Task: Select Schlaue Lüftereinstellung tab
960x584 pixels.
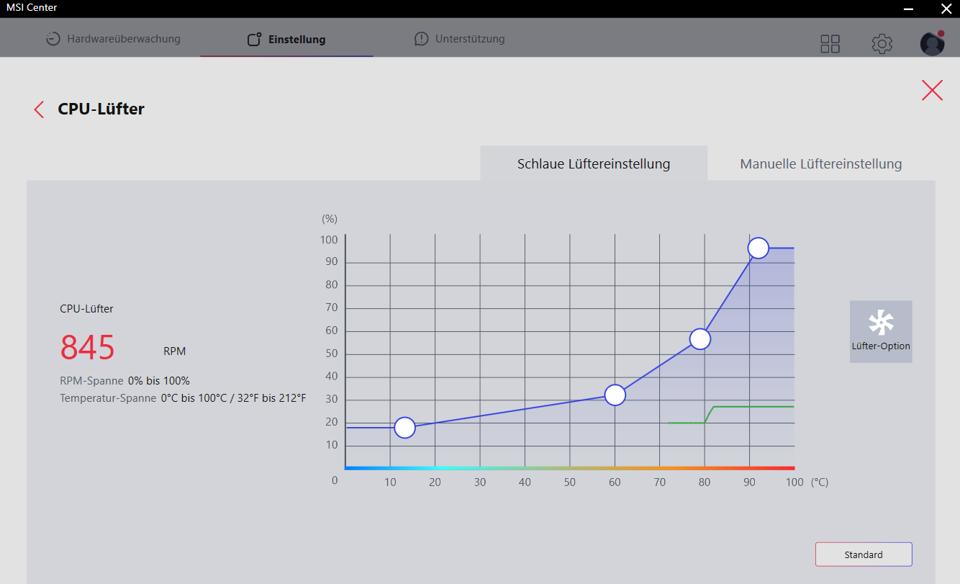Action: (593, 163)
